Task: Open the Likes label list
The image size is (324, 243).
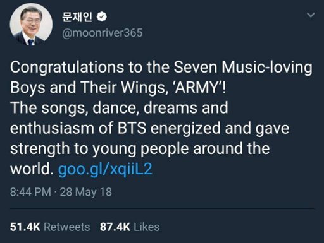Action: click(x=147, y=227)
